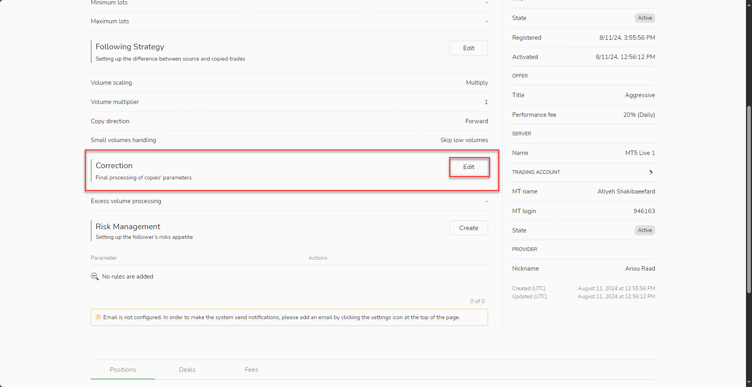Click the No rules are added message
Viewport: 752px width, 387px height.
[x=128, y=277]
